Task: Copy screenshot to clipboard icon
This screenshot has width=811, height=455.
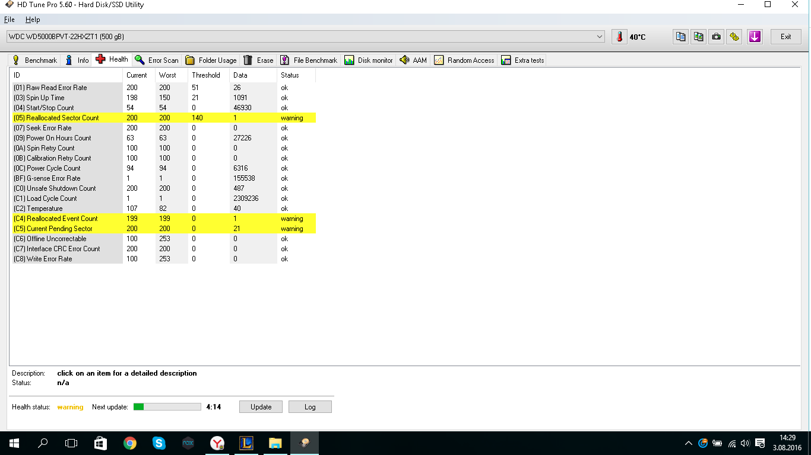Action: click(x=699, y=37)
